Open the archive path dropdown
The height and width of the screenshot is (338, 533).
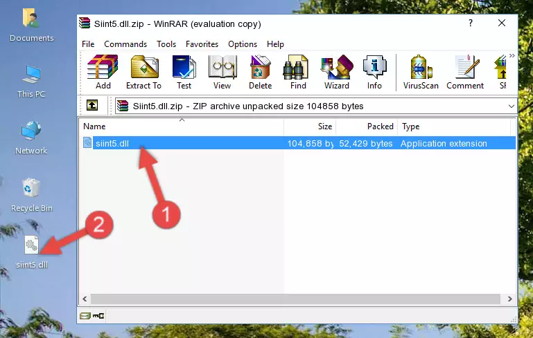[x=512, y=106]
